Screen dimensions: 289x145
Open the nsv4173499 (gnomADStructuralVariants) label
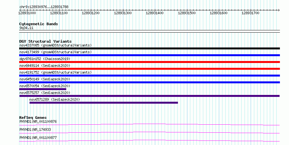click(56, 52)
